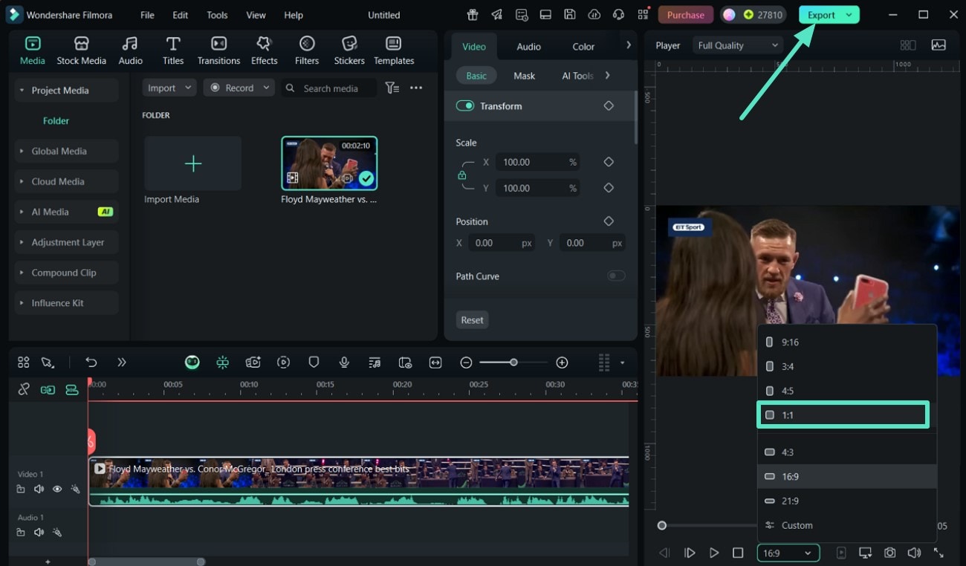Open the Import dropdown
Screen dimensions: 966x566
(169, 88)
